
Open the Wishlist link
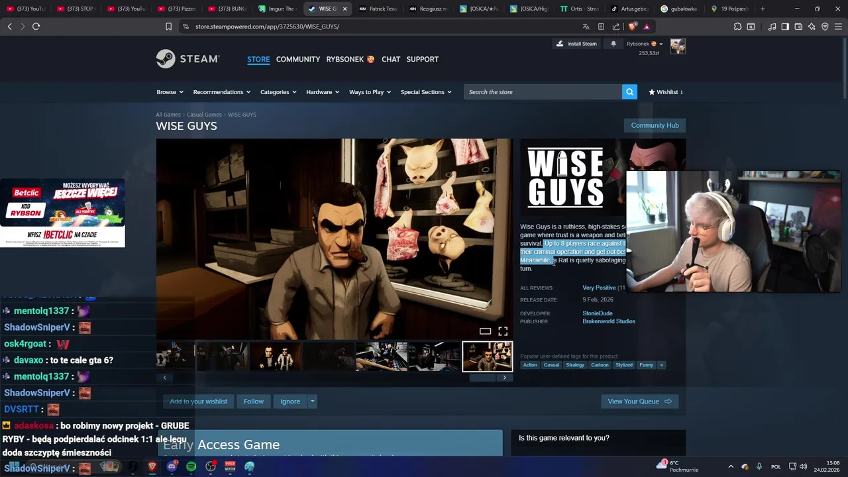[x=665, y=92]
